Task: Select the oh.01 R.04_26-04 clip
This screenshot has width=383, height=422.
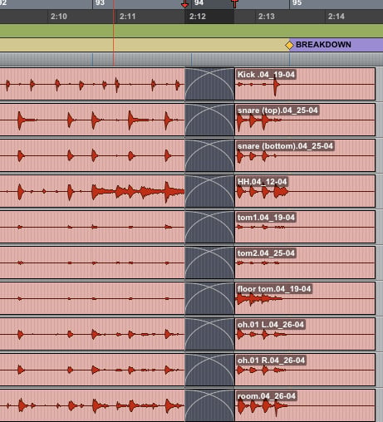Action: [305, 370]
